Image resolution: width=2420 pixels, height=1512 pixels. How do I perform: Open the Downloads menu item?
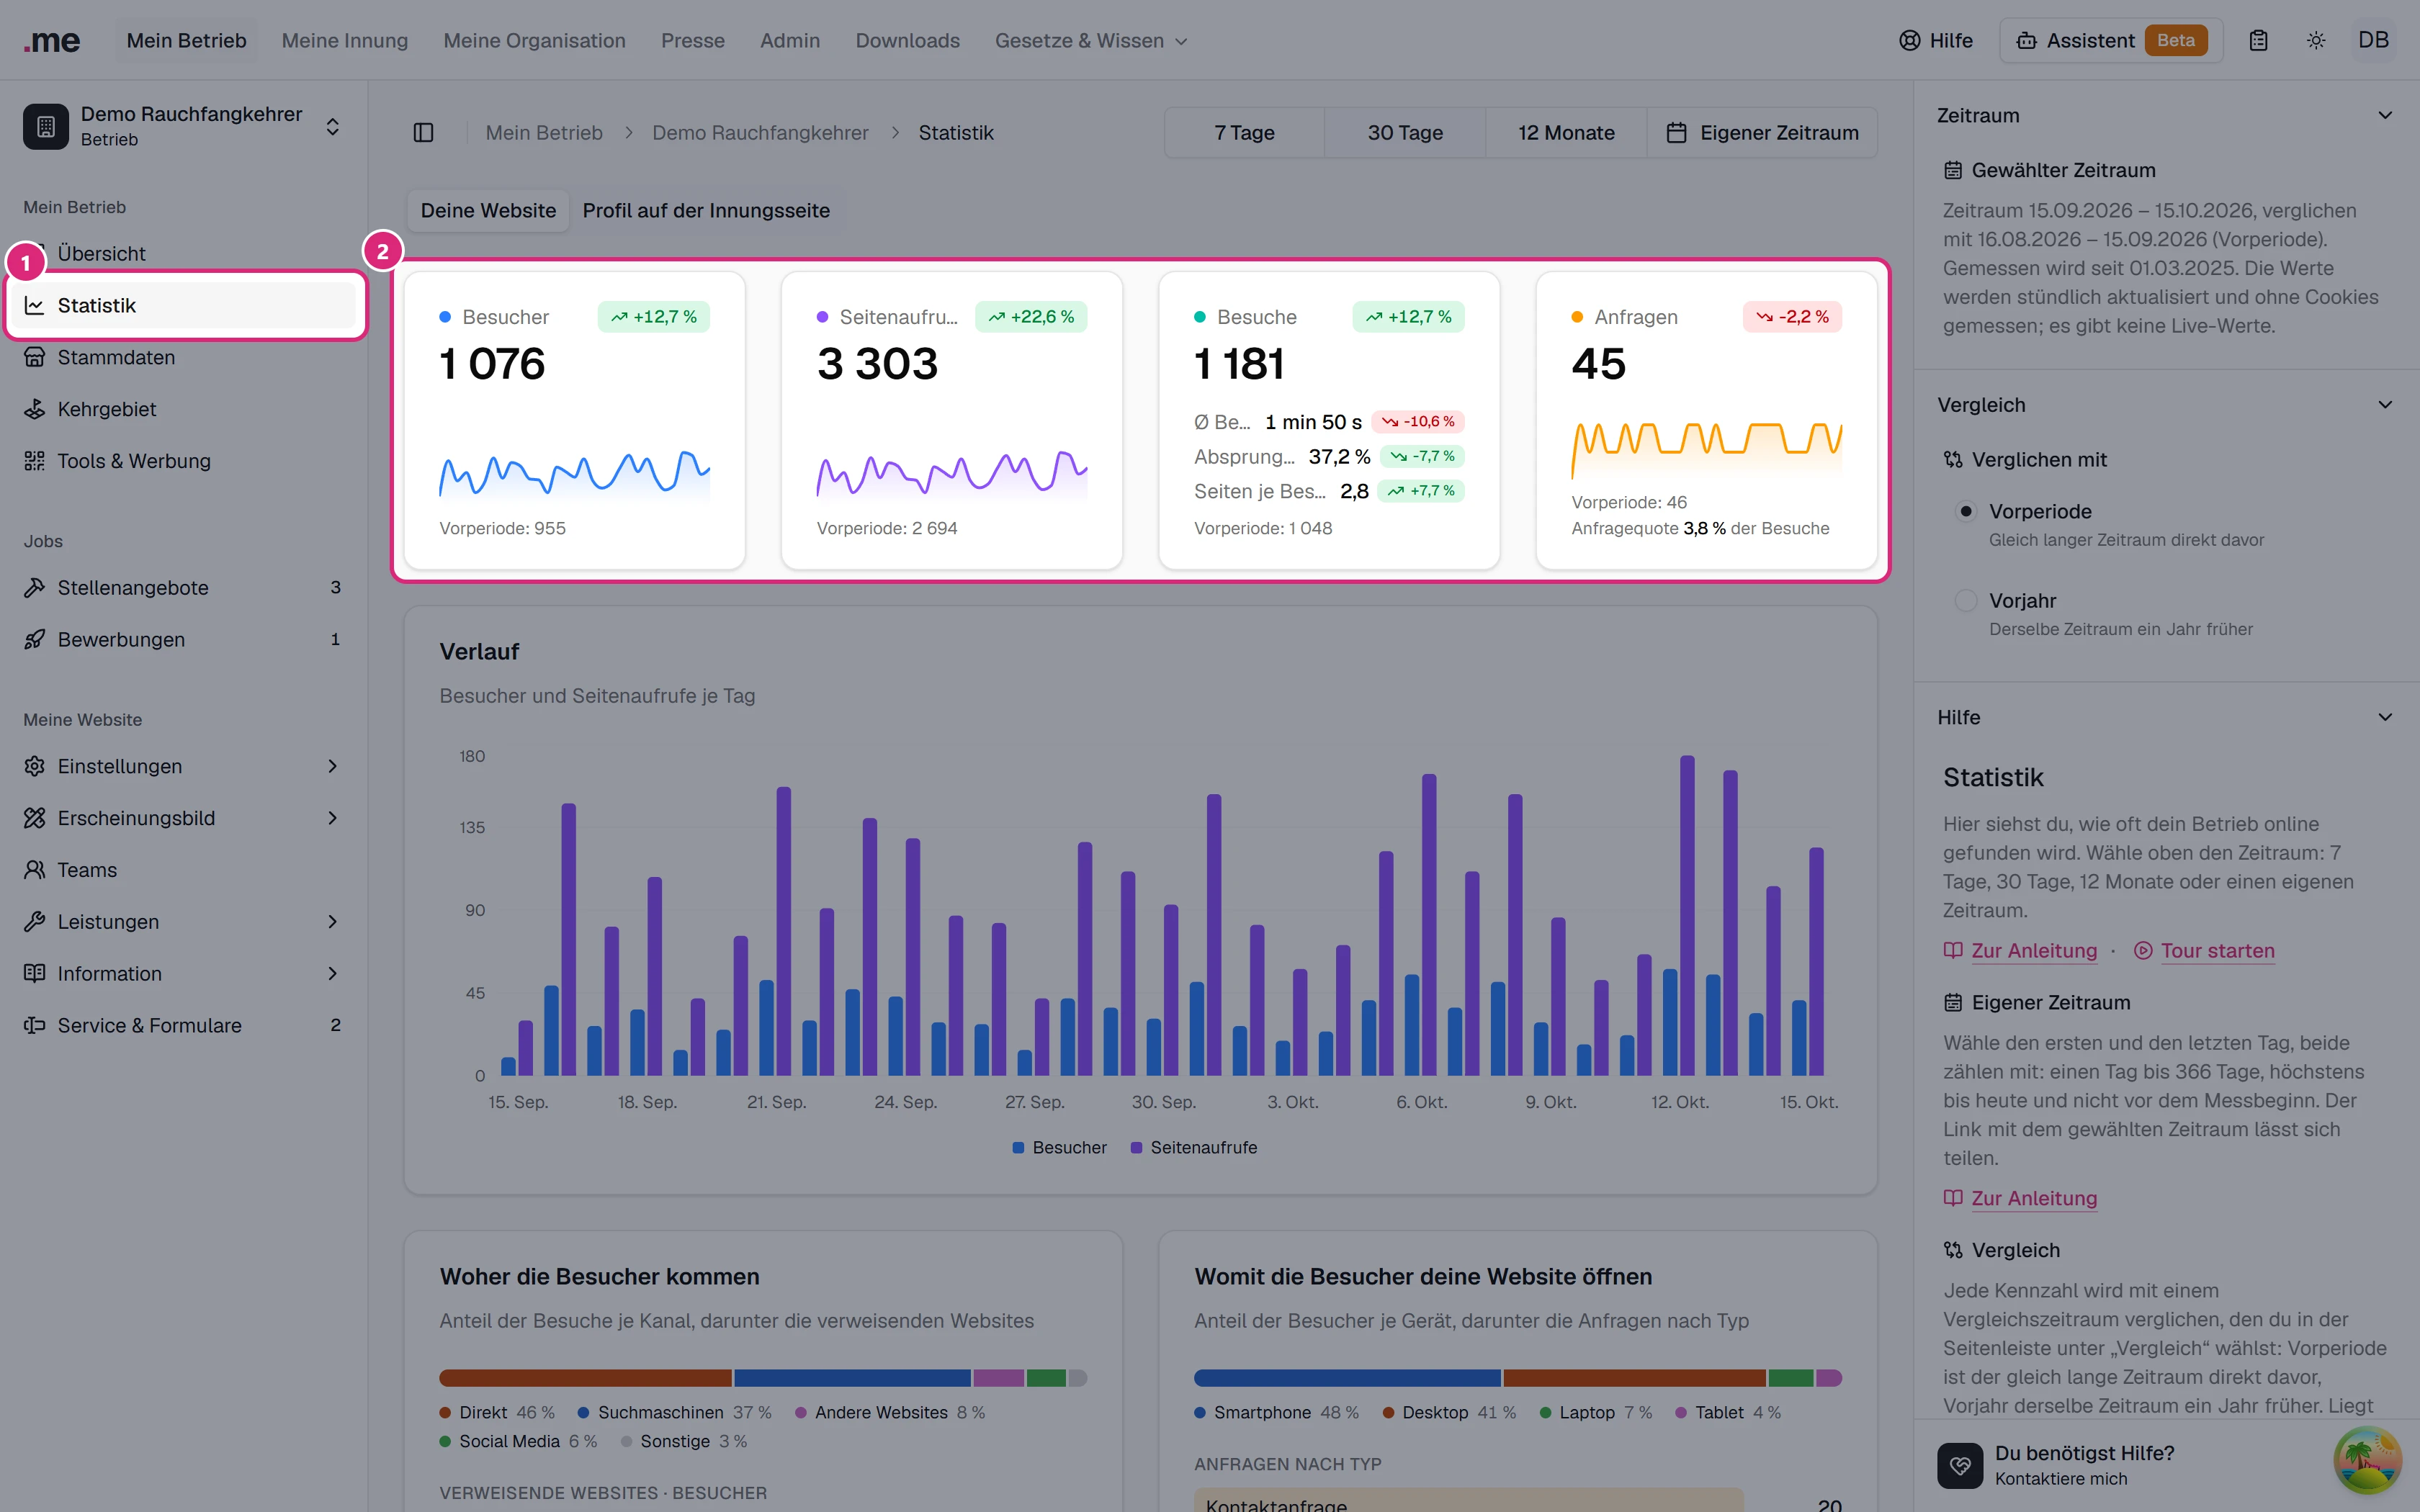pyautogui.click(x=907, y=41)
